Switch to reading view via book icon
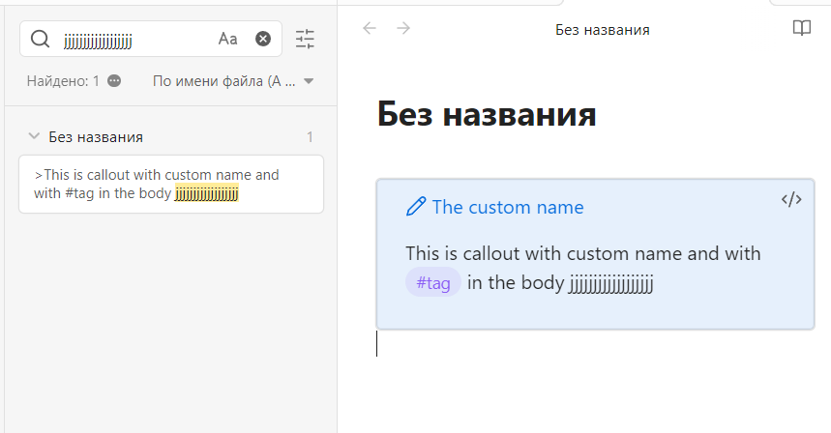Image resolution: width=831 pixels, height=433 pixels. (x=801, y=28)
